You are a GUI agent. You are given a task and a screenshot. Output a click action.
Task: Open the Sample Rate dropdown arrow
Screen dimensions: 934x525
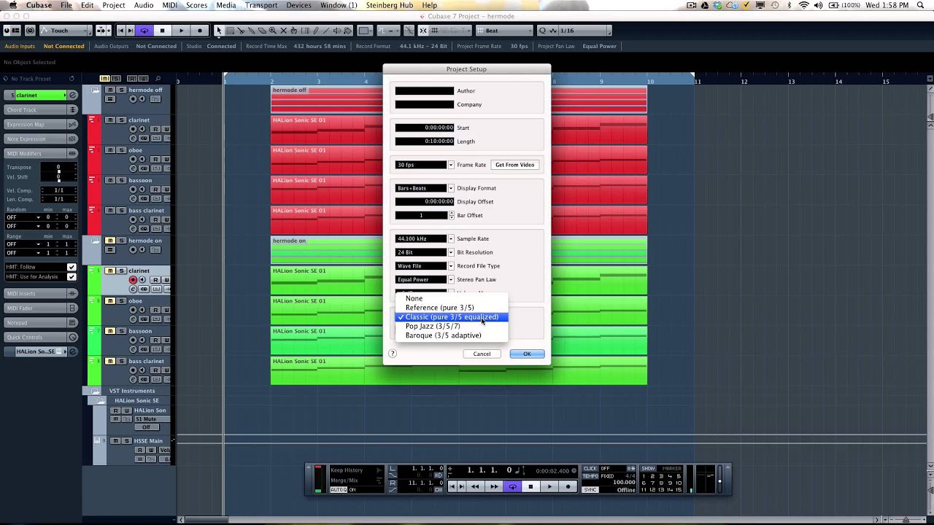click(x=451, y=238)
